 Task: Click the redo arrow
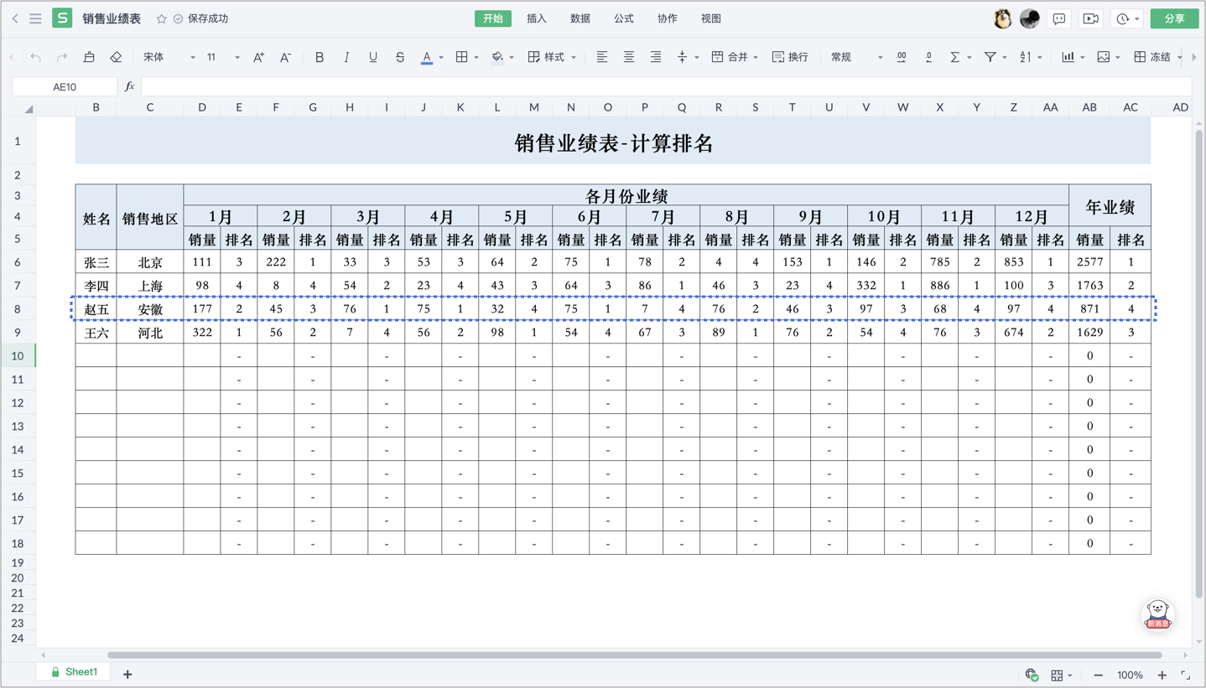click(x=62, y=57)
